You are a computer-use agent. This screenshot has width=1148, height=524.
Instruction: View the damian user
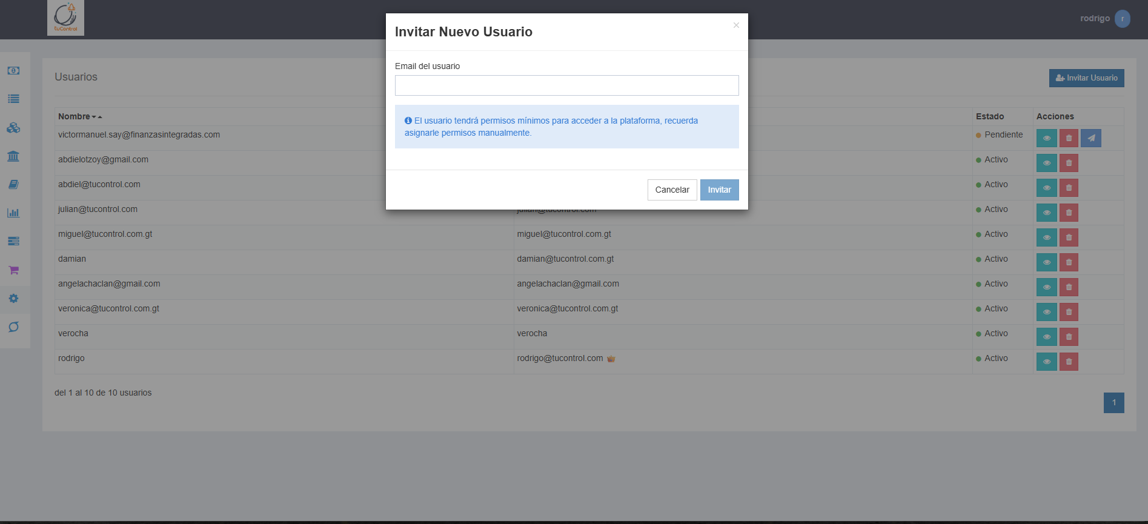tap(1046, 262)
